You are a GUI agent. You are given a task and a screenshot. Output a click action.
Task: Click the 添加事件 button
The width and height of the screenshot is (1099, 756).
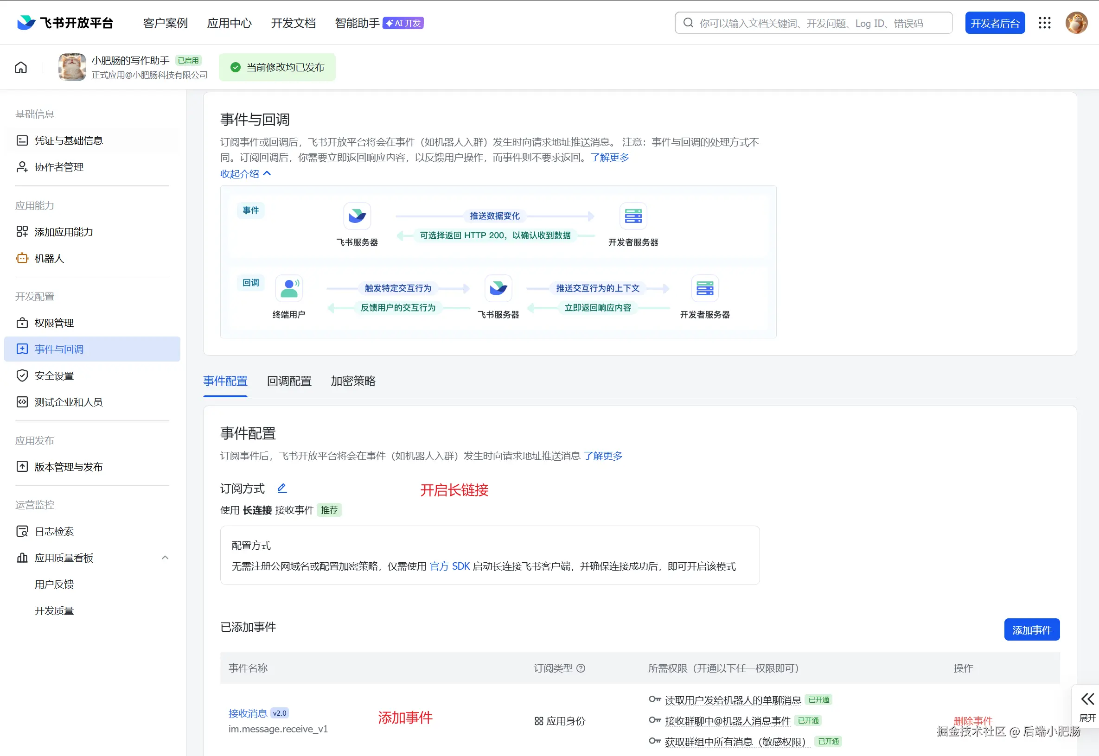[x=1031, y=629]
